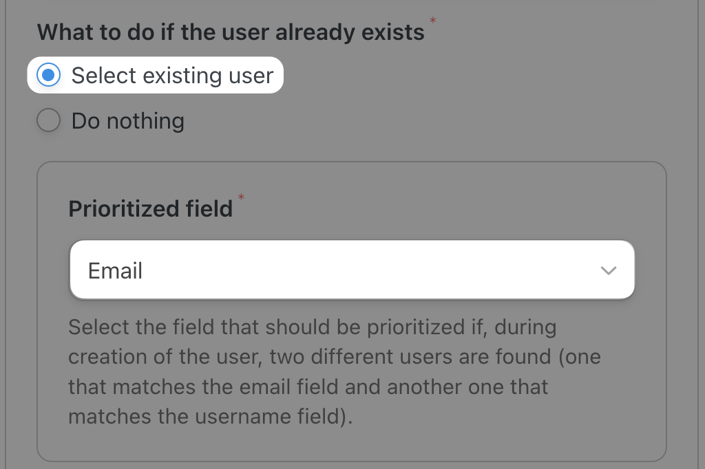Screen dimensions: 705x469
Task: Choose the "Do nothing" radio button
Action: [x=49, y=121]
